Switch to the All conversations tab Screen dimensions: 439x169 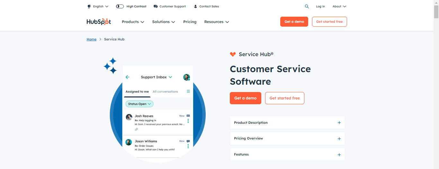[165, 92]
